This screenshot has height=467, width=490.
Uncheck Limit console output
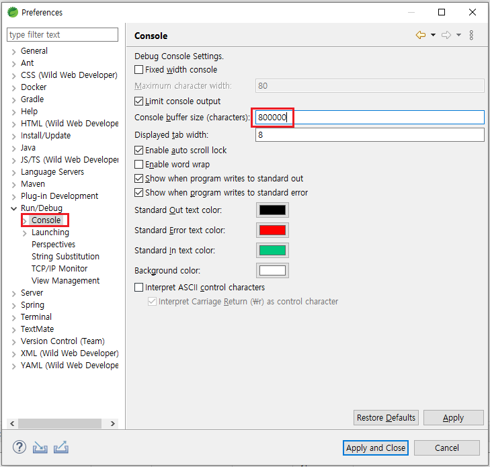[139, 101]
